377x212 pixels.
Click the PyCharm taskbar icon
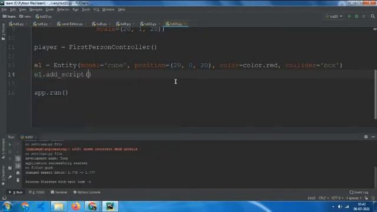tap(110, 207)
